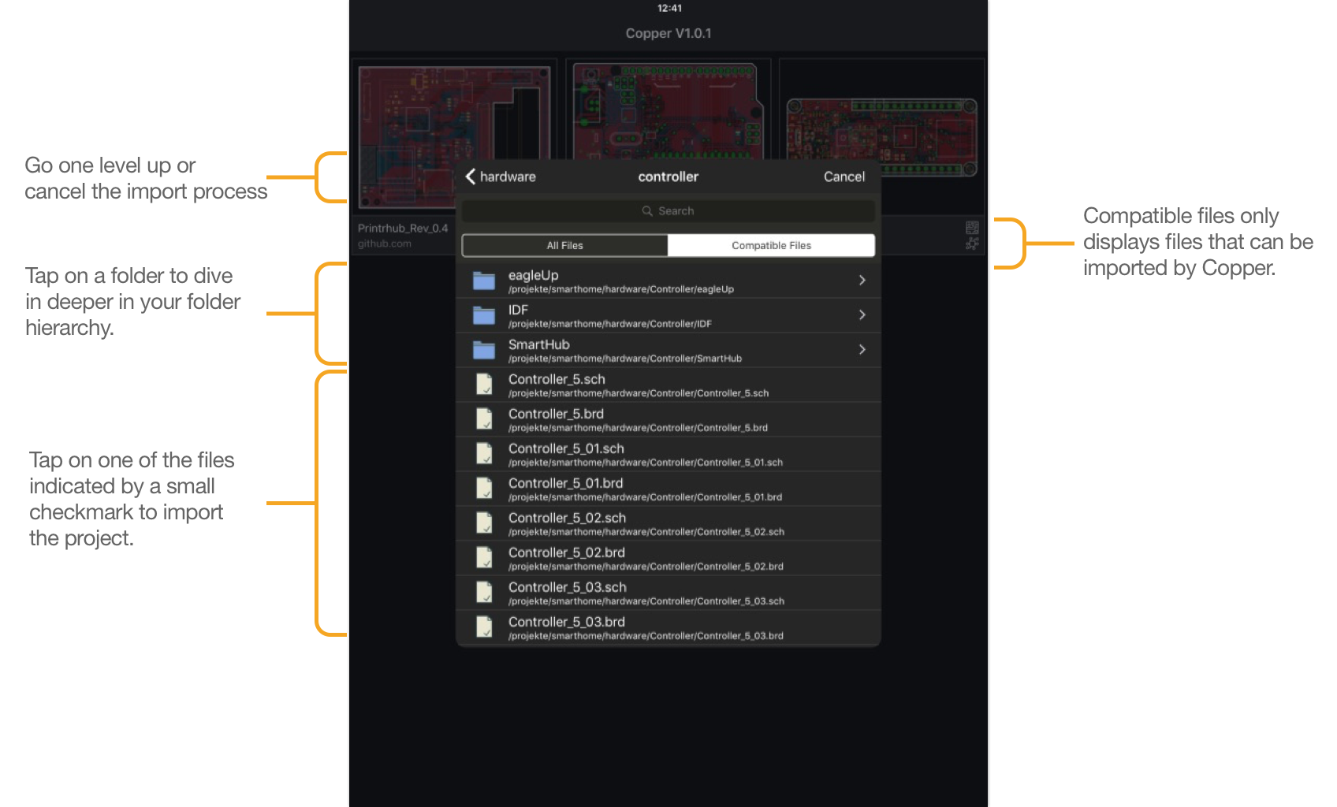This screenshot has height=807, width=1337.
Task: Open the board layout icon on third document
Action: point(972,228)
